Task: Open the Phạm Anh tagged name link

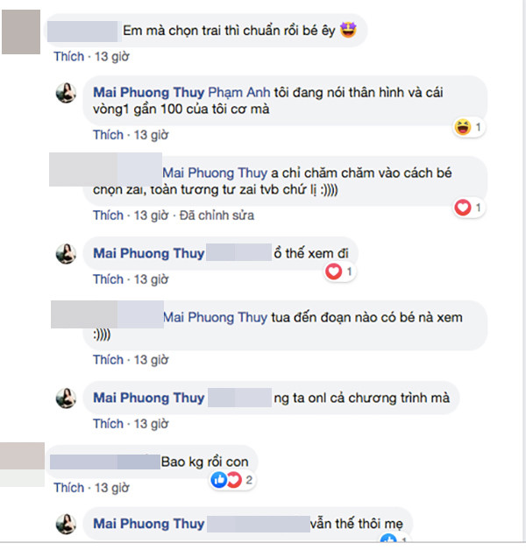Action: click(239, 93)
